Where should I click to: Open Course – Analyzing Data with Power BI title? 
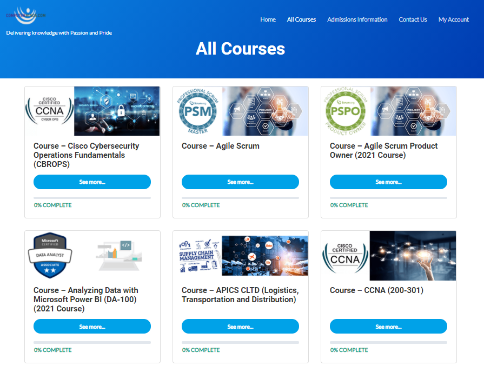86,300
